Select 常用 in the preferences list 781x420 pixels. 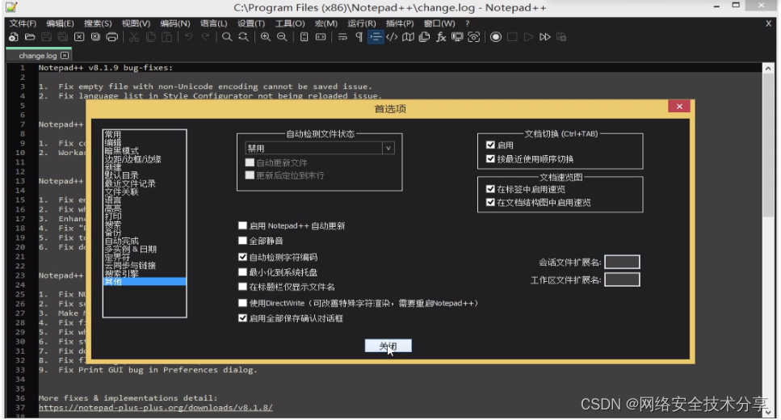click(145, 135)
